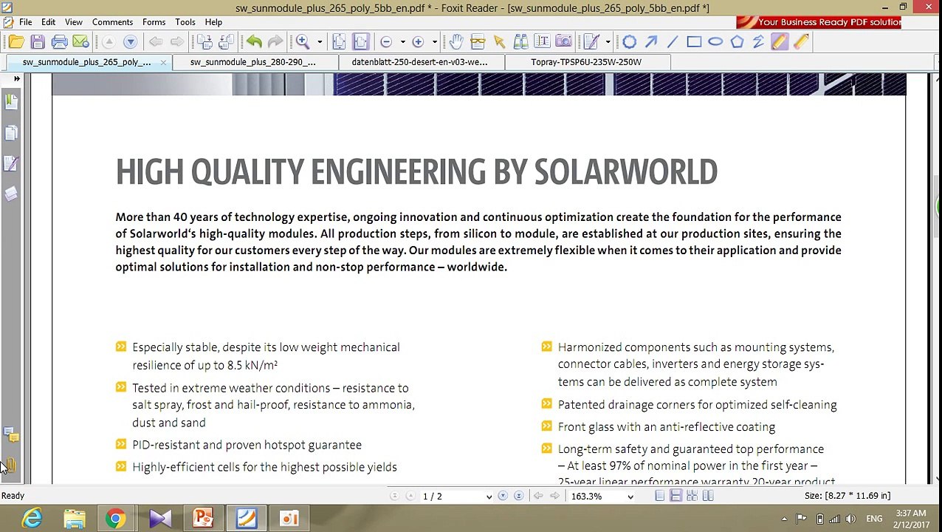Activate the Select Text tool
This screenshot has width=942, height=532.
coord(542,42)
